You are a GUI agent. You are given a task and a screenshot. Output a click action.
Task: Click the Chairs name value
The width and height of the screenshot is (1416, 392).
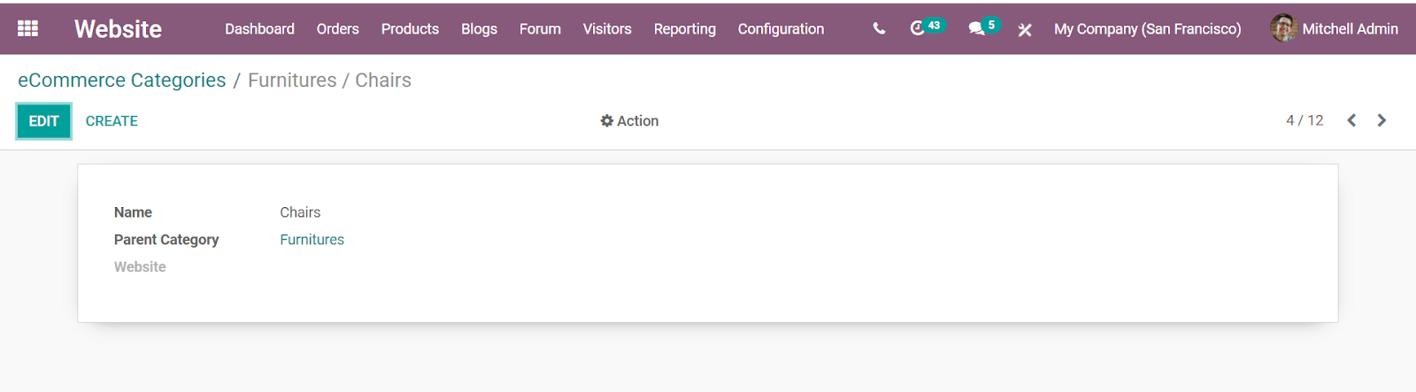coord(300,212)
